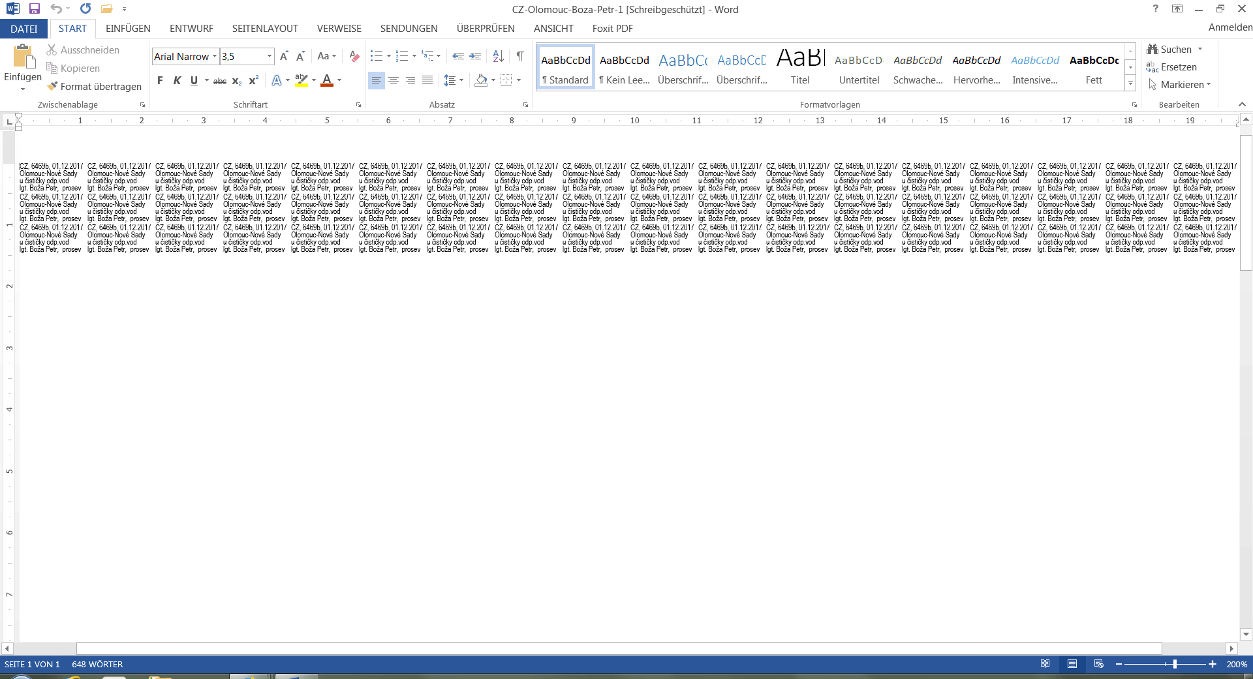This screenshot has width=1253, height=679.
Task: Click Anmelden to sign in
Action: [x=1230, y=27]
